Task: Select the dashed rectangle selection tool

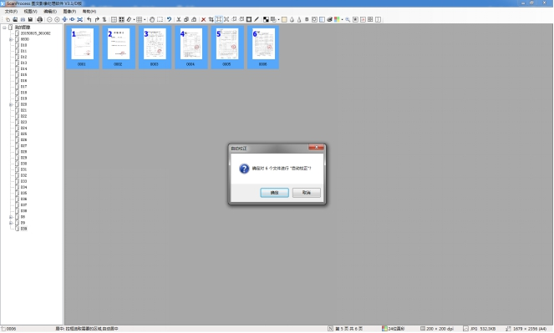Action: (x=160, y=19)
